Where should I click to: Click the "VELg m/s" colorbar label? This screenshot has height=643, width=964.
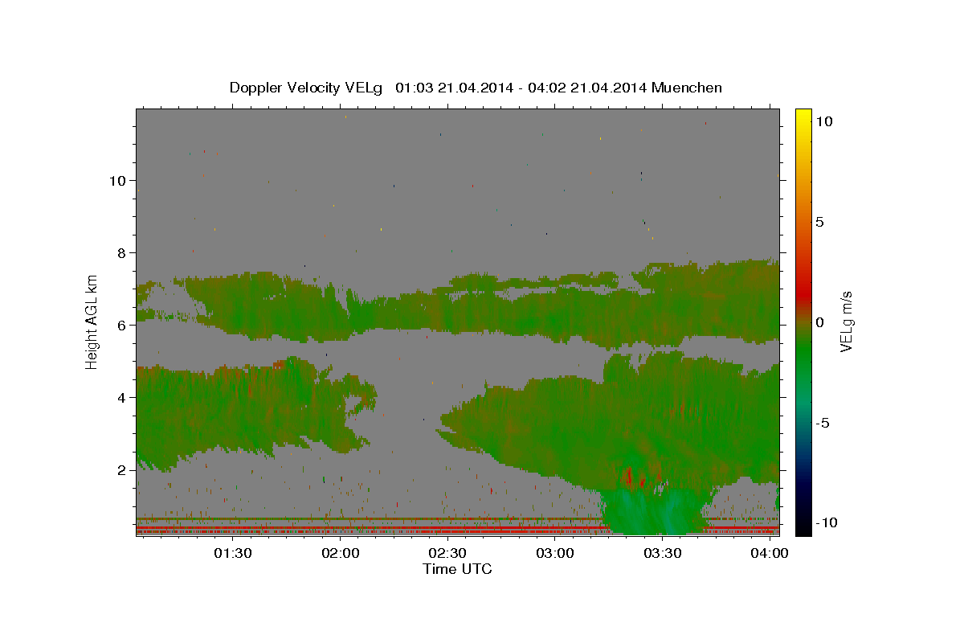pyautogui.click(x=846, y=321)
